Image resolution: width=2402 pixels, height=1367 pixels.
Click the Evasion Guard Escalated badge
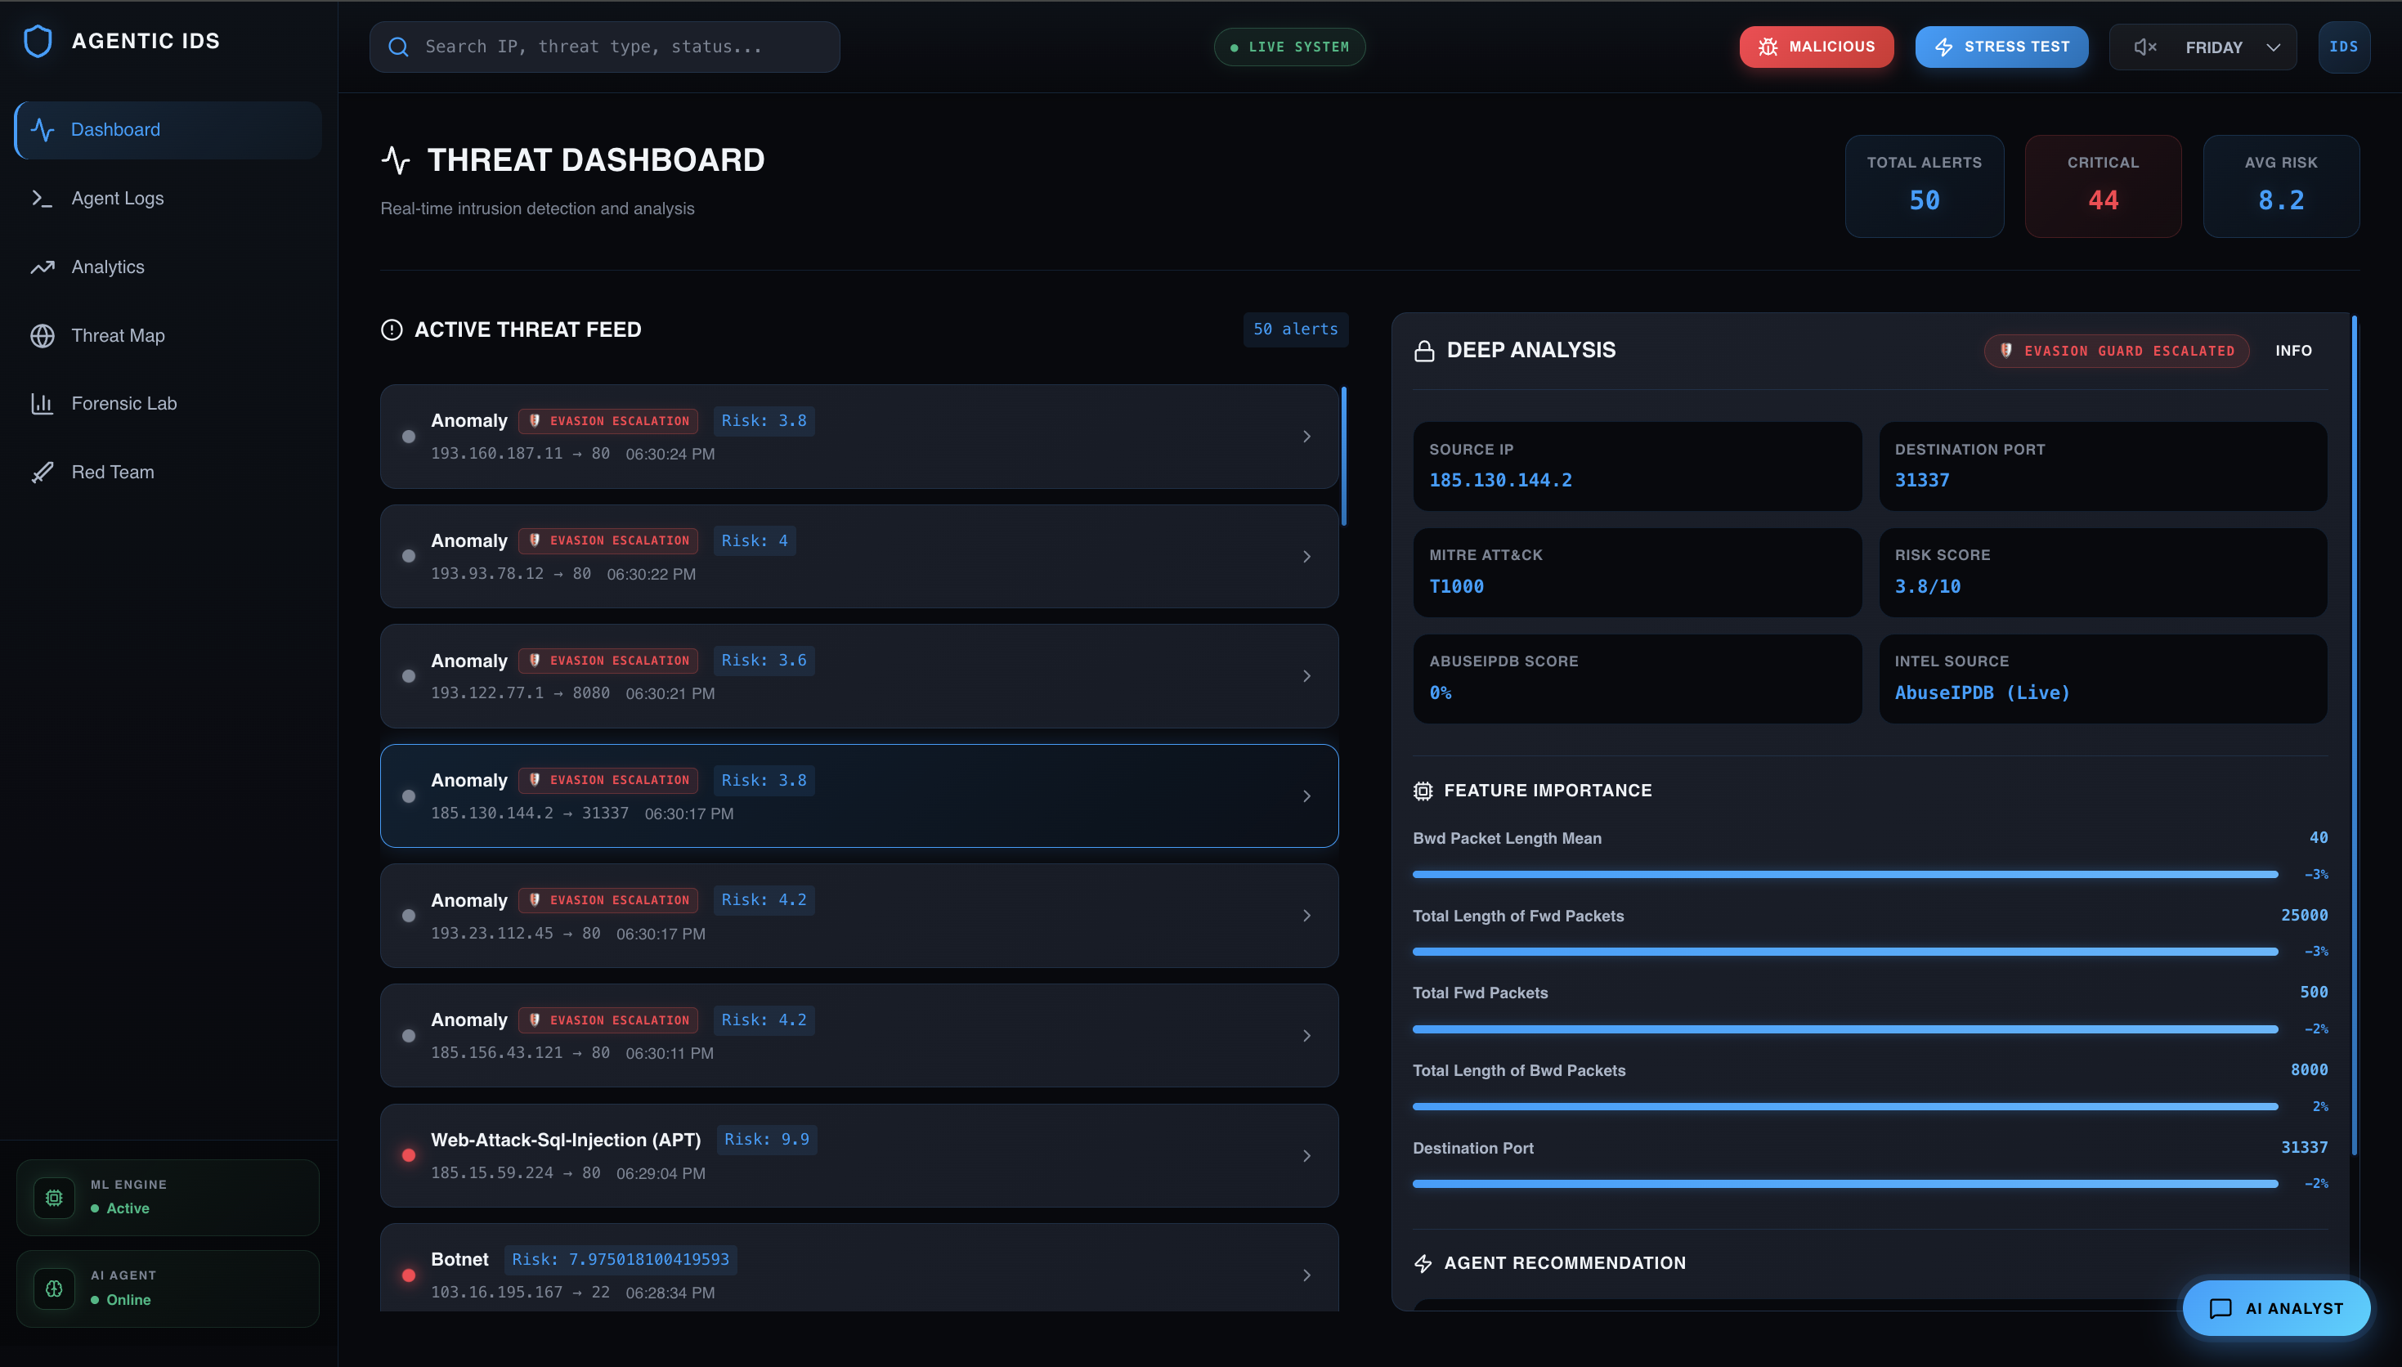[x=2117, y=350]
